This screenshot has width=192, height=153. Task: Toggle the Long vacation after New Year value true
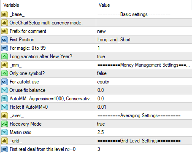[144, 56]
